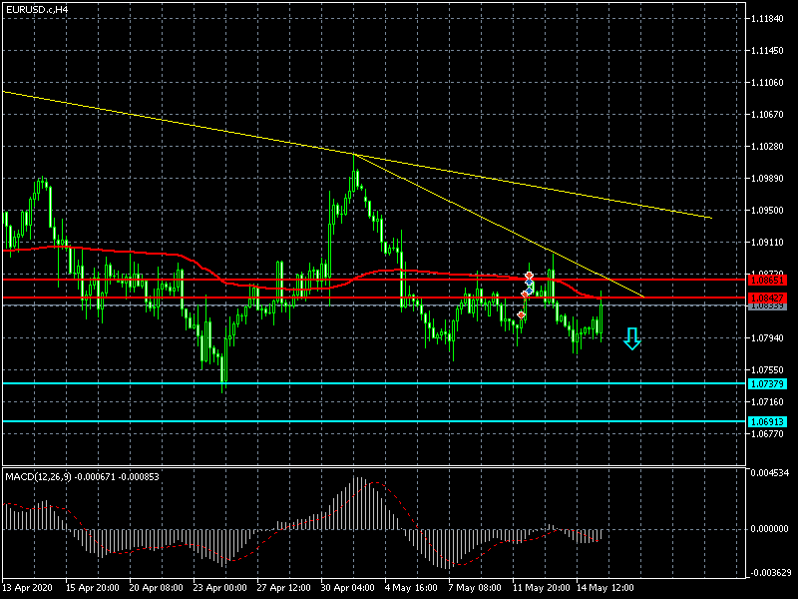Click the topmost red trade arrow marker
Viewport: 798px width, 599px height.
pos(529,276)
